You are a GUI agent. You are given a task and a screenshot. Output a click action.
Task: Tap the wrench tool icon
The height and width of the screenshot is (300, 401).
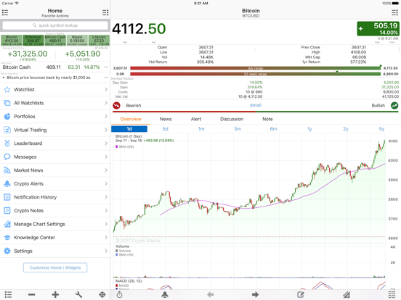click(78, 295)
